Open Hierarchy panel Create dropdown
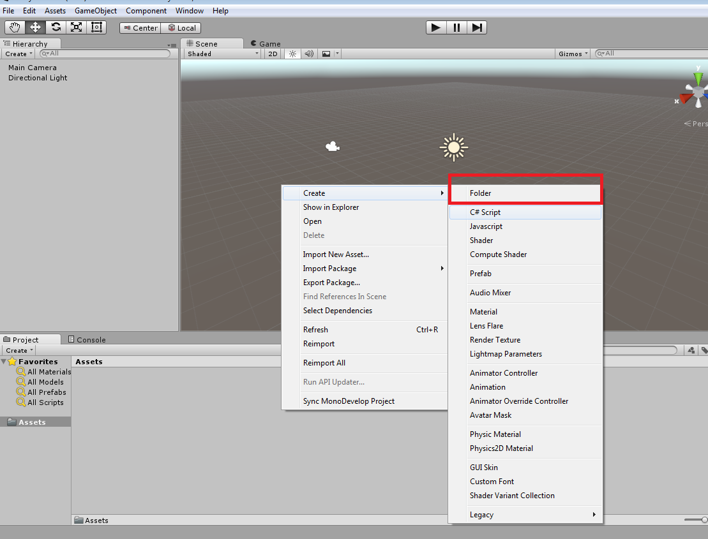Viewport: 708px width, 539px height. pos(19,54)
